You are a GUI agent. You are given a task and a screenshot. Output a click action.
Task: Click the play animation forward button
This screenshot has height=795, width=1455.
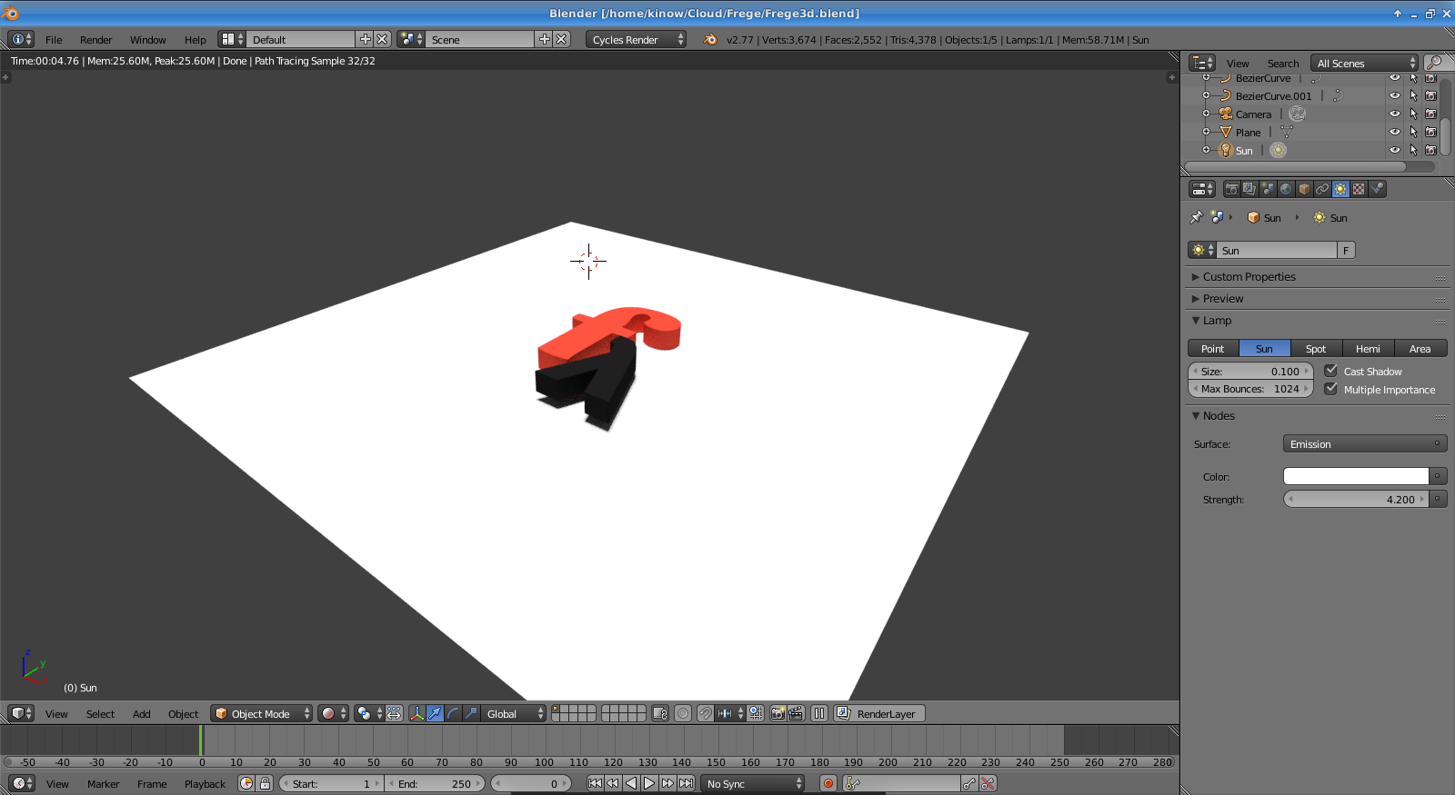click(649, 783)
